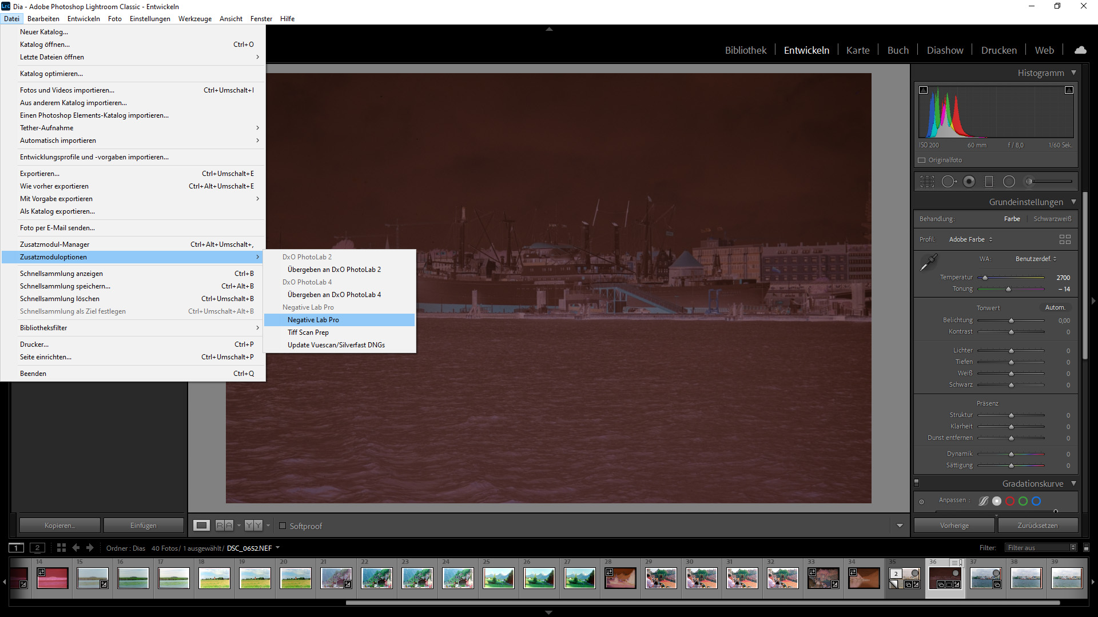Open the cloud sync status icon
Viewport: 1098px width, 617px height.
(x=1080, y=50)
